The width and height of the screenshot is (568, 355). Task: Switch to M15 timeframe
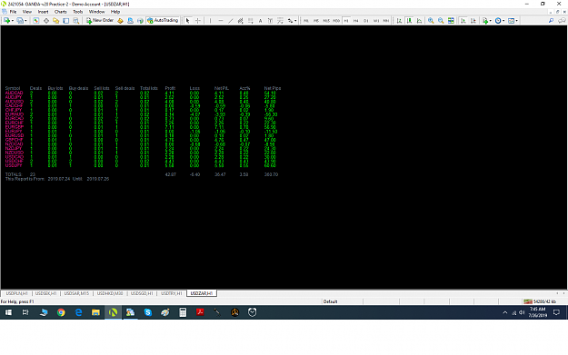point(326,21)
